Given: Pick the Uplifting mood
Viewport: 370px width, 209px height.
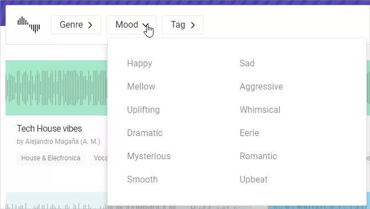Looking at the screenshot, I should 143,110.
